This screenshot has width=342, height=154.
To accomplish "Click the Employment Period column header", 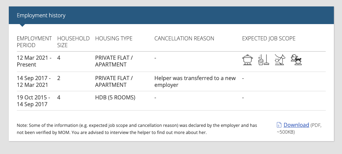I will (x=34, y=42).
